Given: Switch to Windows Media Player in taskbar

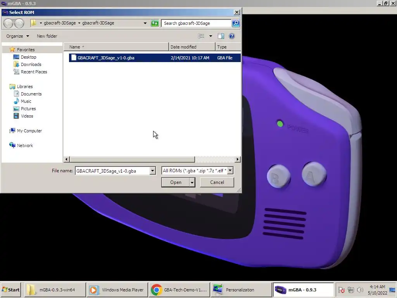Looking at the screenshot, I should click(x=117, y=289).
